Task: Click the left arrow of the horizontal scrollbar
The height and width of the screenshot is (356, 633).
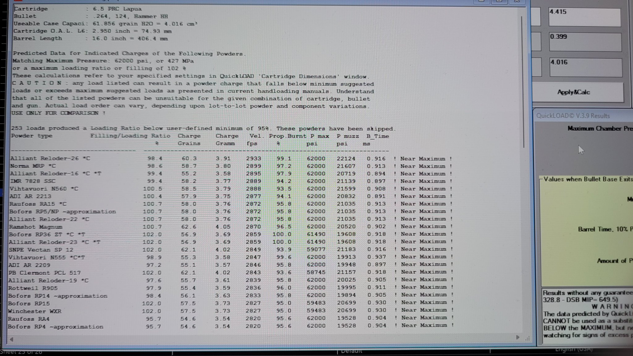Action: pos(11,339)
